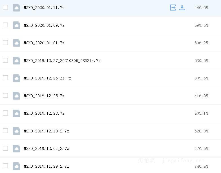221x173 pixels.
Task: Toggle the checkbox for MSHD_2019.11.29_2.7z
Action: (5, 166)
